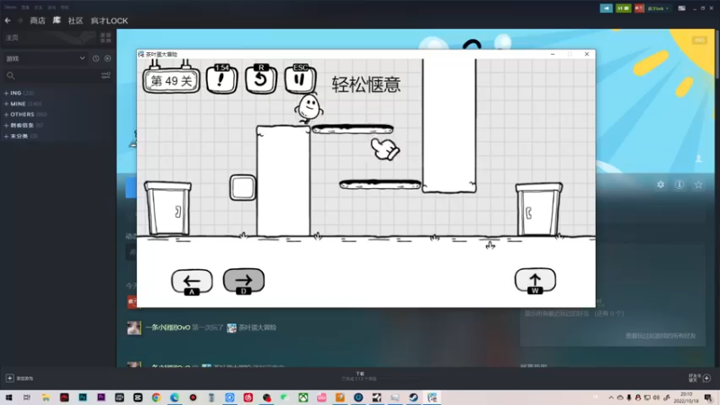This screenshot has height=405, width=720.
Task: Open game info icon on library page
Action: pyautogui.click(x=679, y=184)
